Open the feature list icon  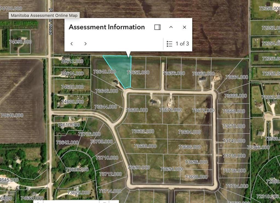170,44
